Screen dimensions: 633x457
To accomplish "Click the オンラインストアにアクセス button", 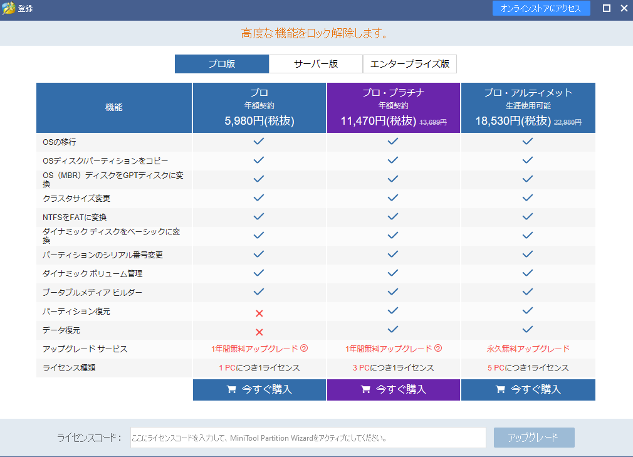I will pyautogui.click(x=541, y=8).
